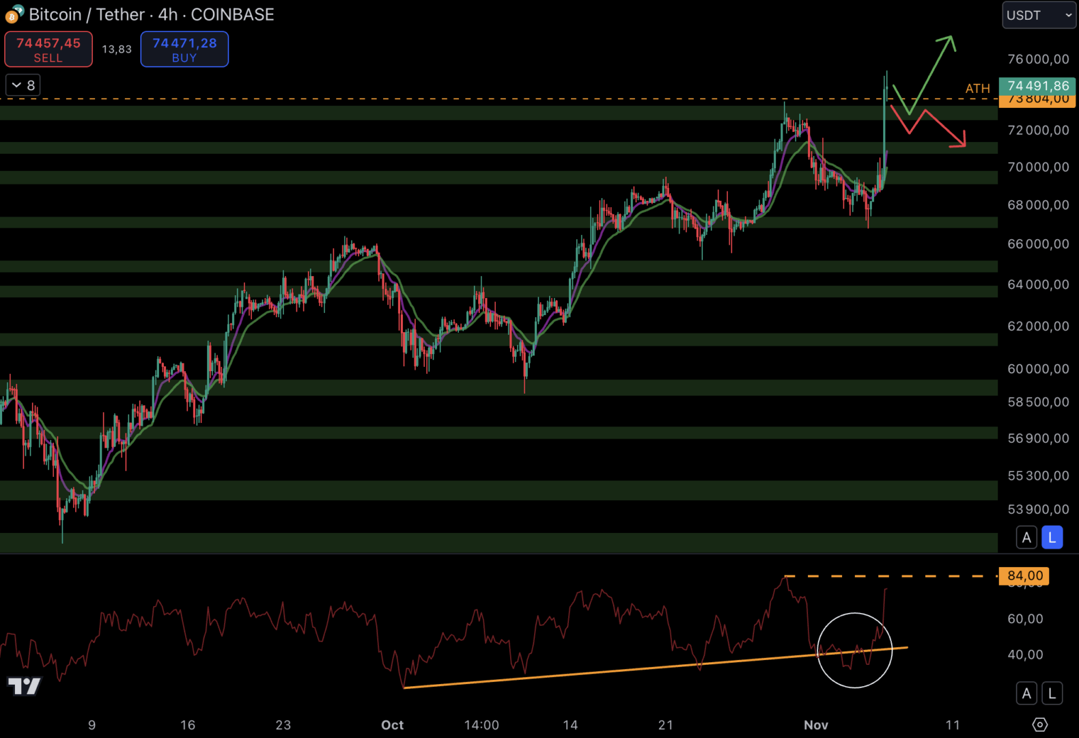The height and width of the screenshot is (738, 1079).
Task: Click the Bitcoin symbol logo icon
Action: (14, 14)
